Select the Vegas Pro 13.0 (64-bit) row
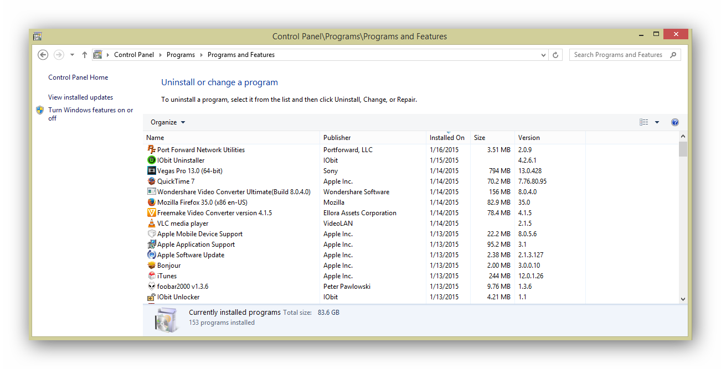This screenshot has width=721, height=369. 364,170
